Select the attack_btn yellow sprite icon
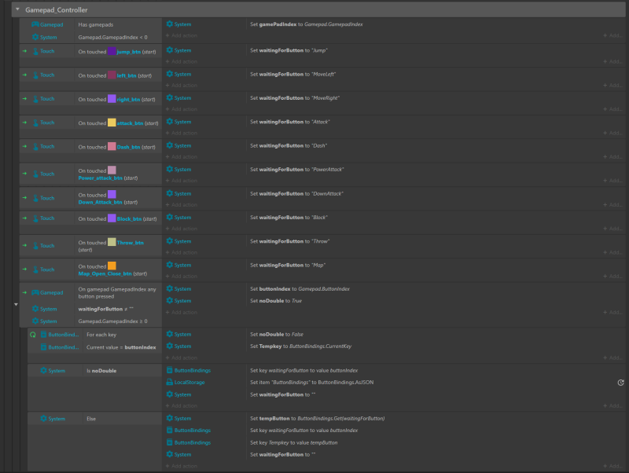The height and width of the screenshot is (473, 629). [x=112, y=123]
